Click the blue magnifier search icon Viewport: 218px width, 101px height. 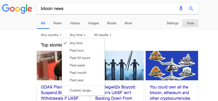191,9
